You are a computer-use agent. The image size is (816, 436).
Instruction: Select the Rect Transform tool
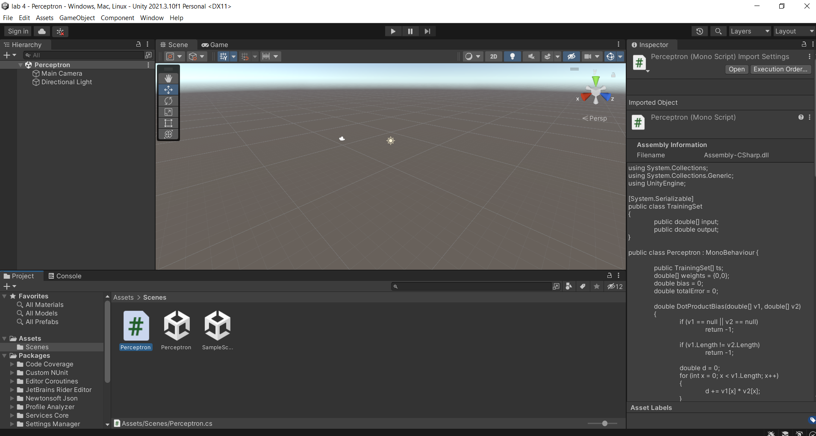(x=168, y=123)
